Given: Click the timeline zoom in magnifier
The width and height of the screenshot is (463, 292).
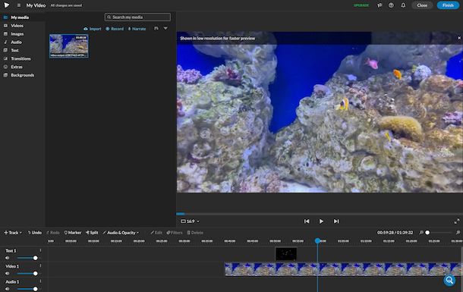Looking at the screenshot, I should tap(458, 233).
